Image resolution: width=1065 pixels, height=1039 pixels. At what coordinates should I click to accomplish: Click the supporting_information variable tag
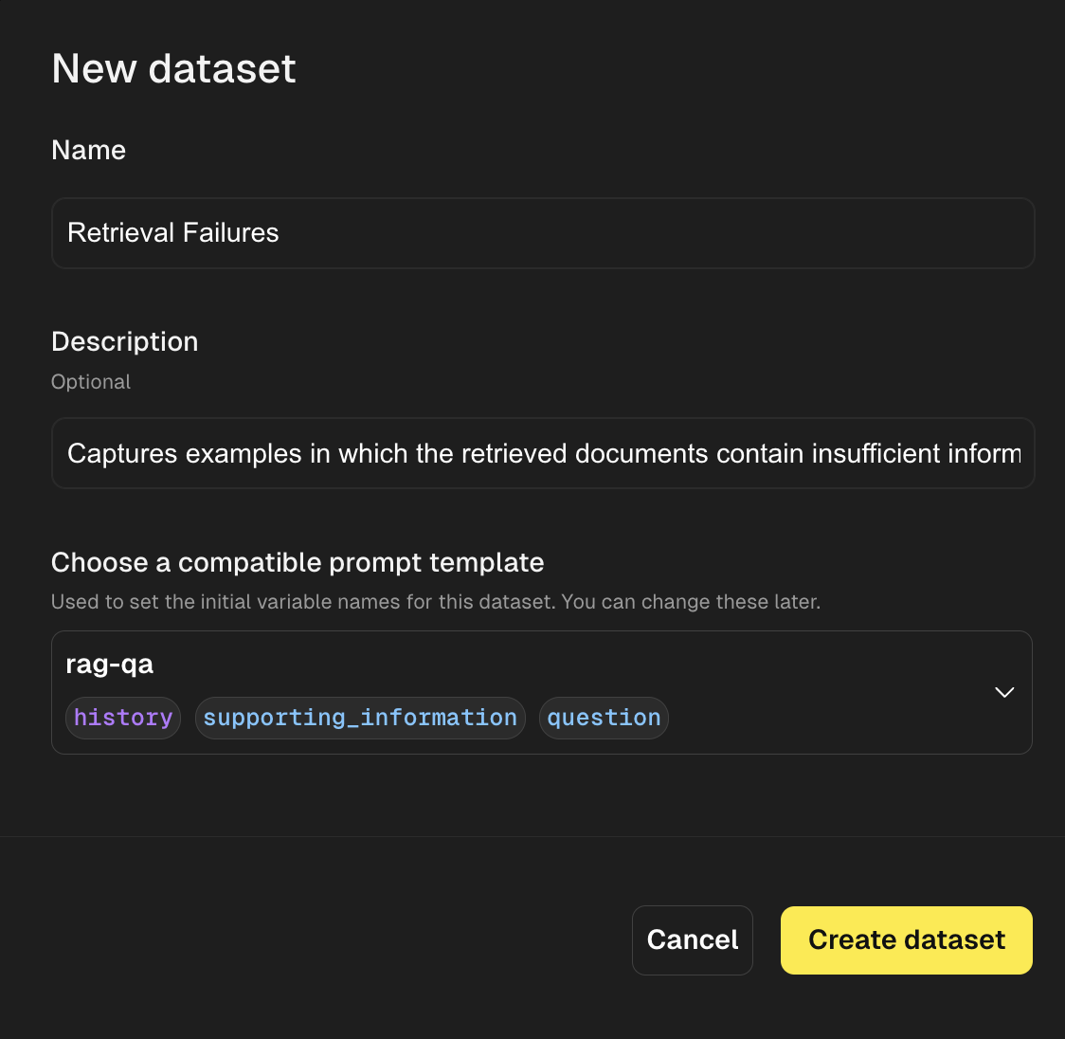click(360, 718)
